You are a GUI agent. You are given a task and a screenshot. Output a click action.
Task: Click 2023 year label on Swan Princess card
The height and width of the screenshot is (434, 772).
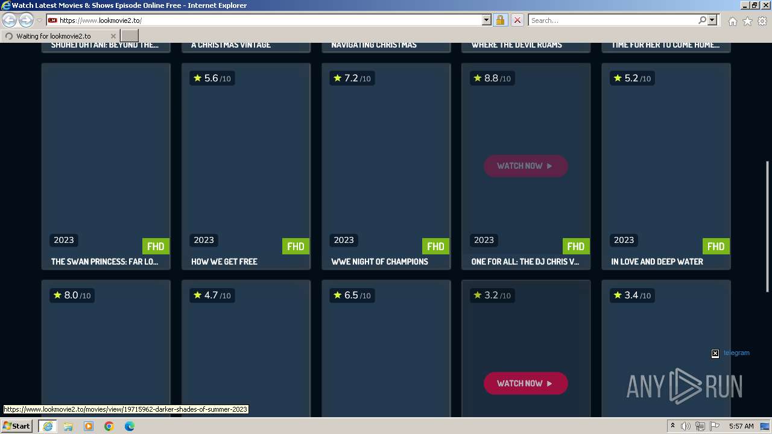(x=64, y=240)
